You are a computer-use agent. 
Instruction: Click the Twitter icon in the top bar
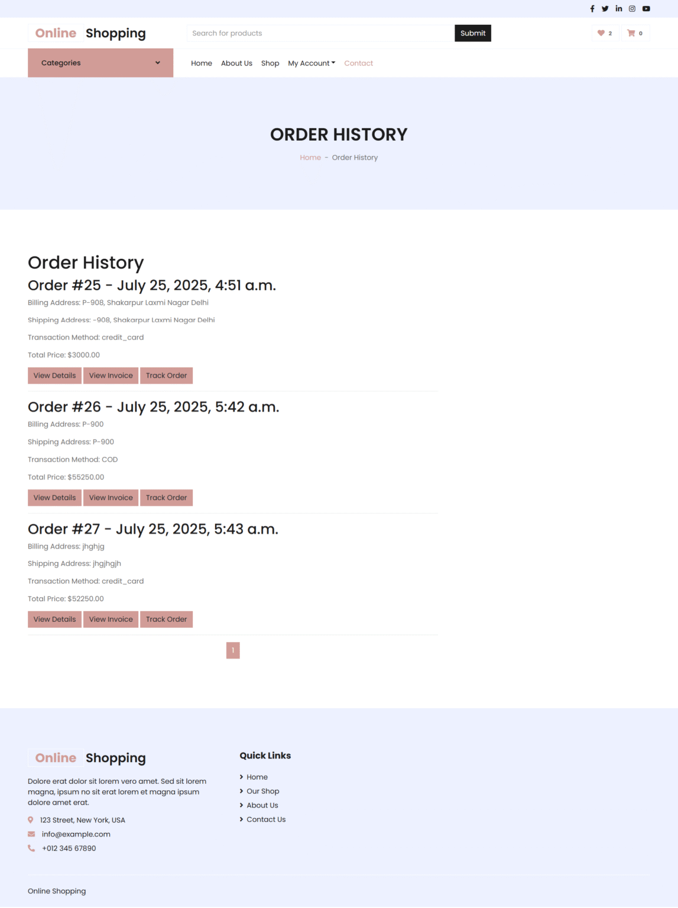pos(605,9)
